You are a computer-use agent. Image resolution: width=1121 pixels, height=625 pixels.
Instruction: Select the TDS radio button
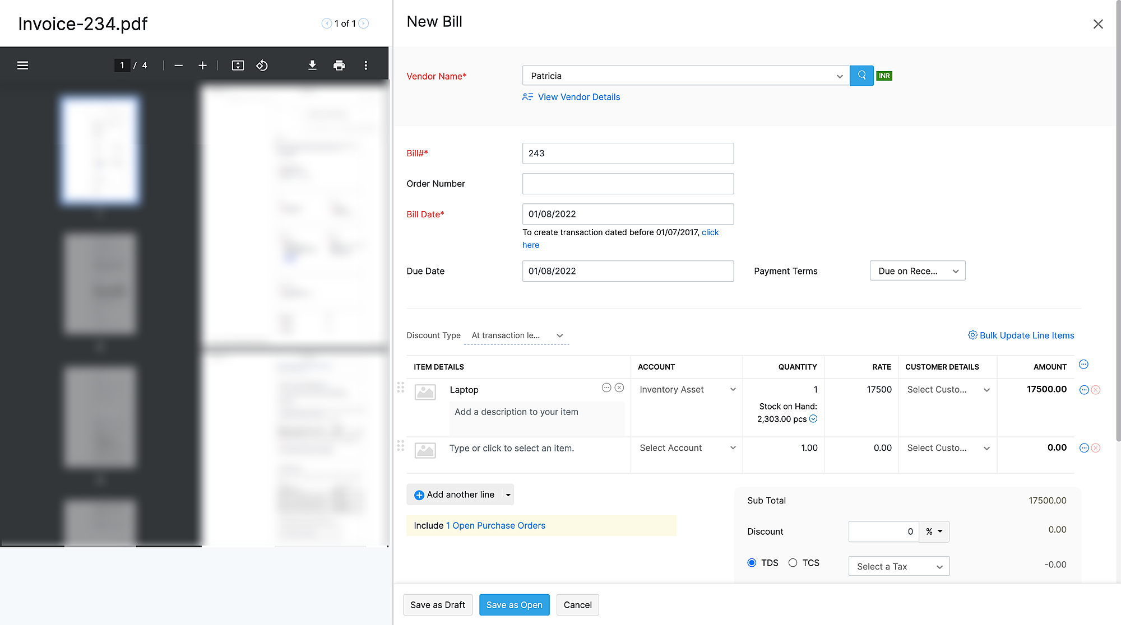pyautogui.click(x=752, y=563)
